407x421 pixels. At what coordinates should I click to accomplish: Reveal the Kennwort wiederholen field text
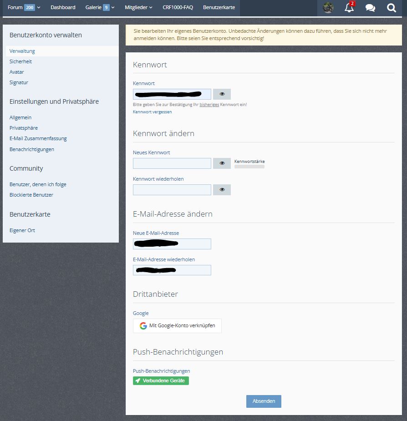pyautogui.click(x=222, y=190)
